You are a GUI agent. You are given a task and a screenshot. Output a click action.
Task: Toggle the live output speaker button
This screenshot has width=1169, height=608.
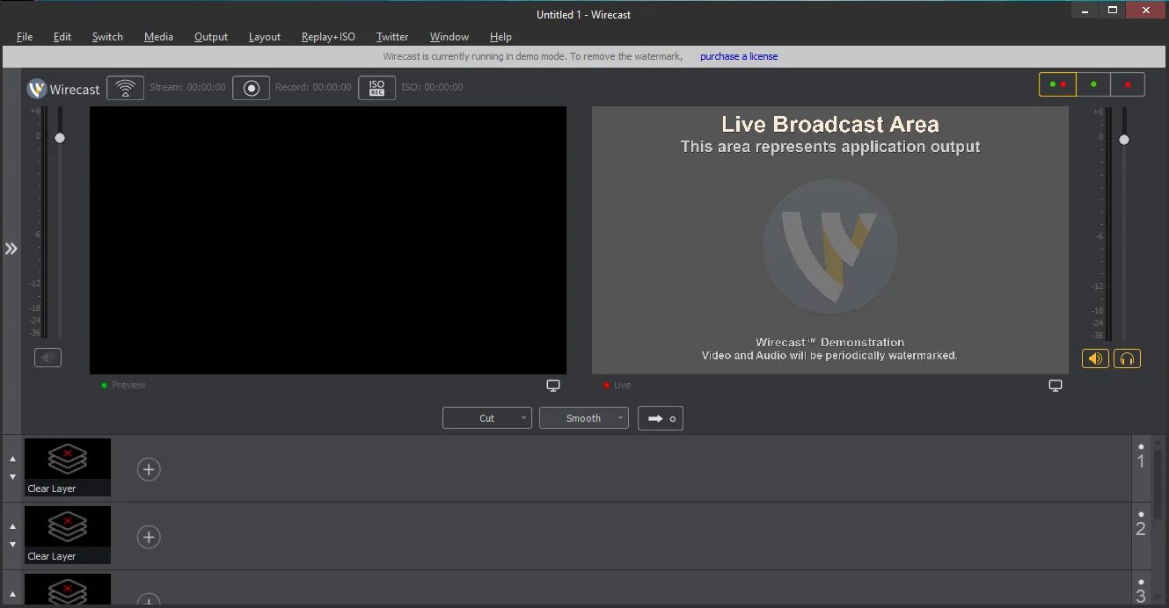1095,358
